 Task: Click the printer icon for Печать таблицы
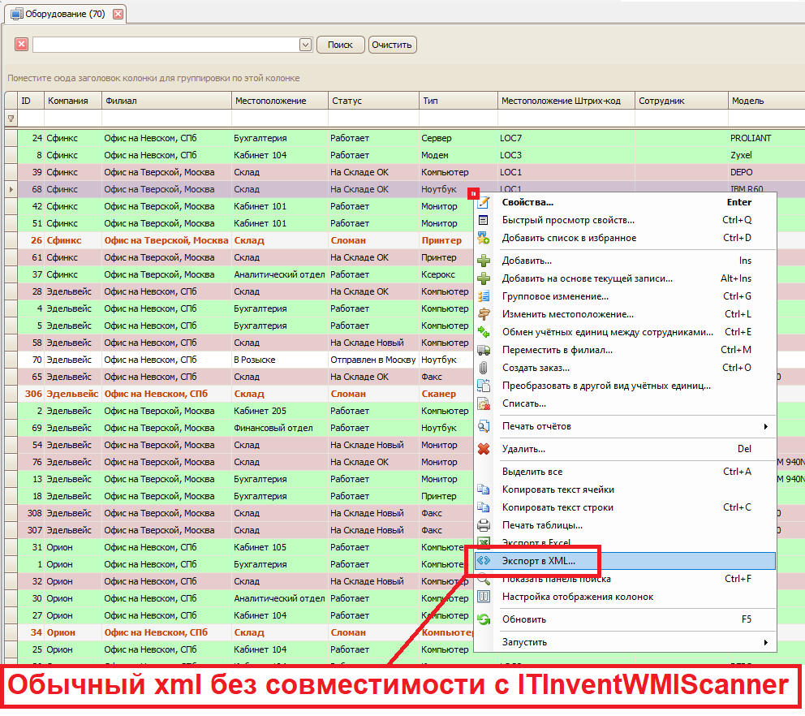(x=483, y=525)
